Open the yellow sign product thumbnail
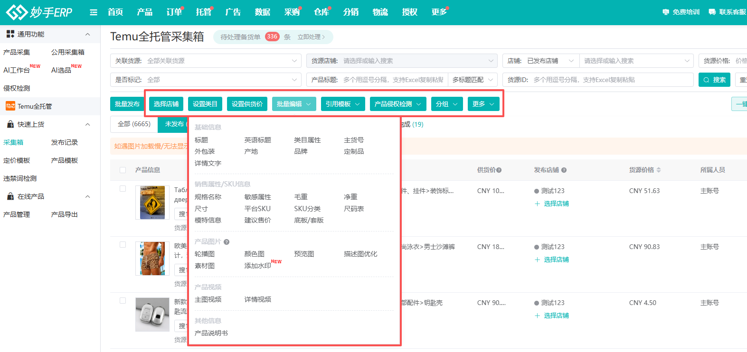Image resolution: width=747 pixels, height=352 pixels. [152, 203]
